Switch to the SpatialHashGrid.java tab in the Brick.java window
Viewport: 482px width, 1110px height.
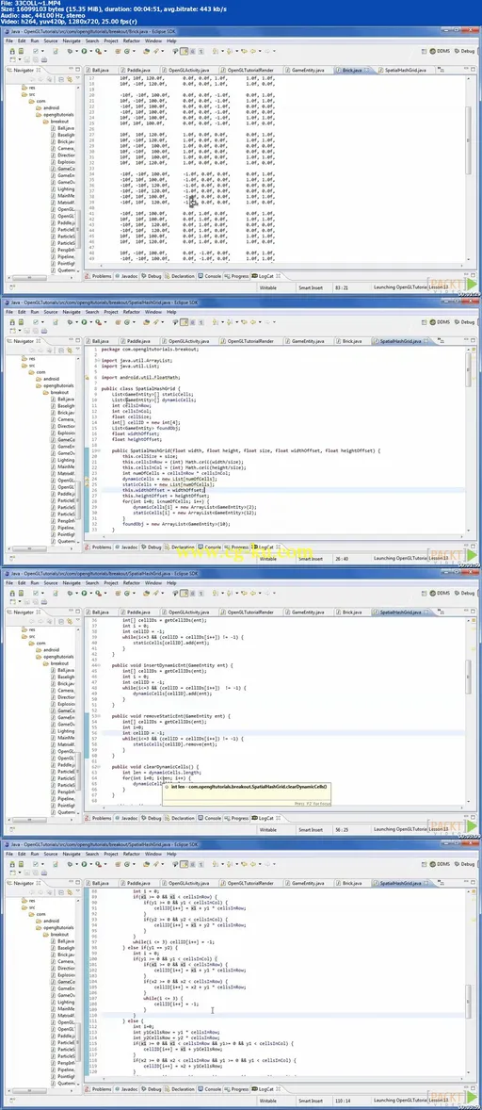point(404,70)
